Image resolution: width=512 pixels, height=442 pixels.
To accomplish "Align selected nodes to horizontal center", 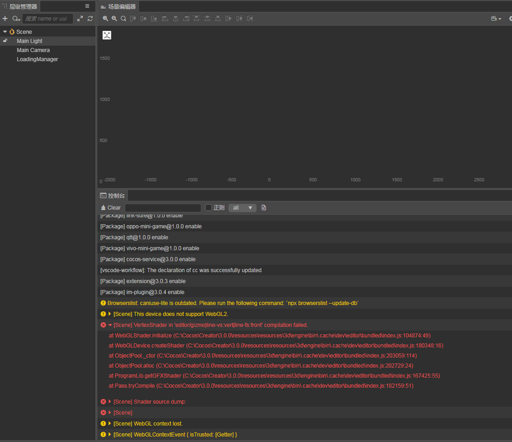I will coord(176,19).
